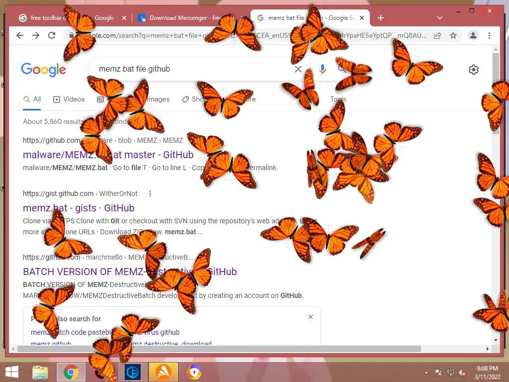
Task: Open File Explorer from the taskbar
Action: (40, 372)
